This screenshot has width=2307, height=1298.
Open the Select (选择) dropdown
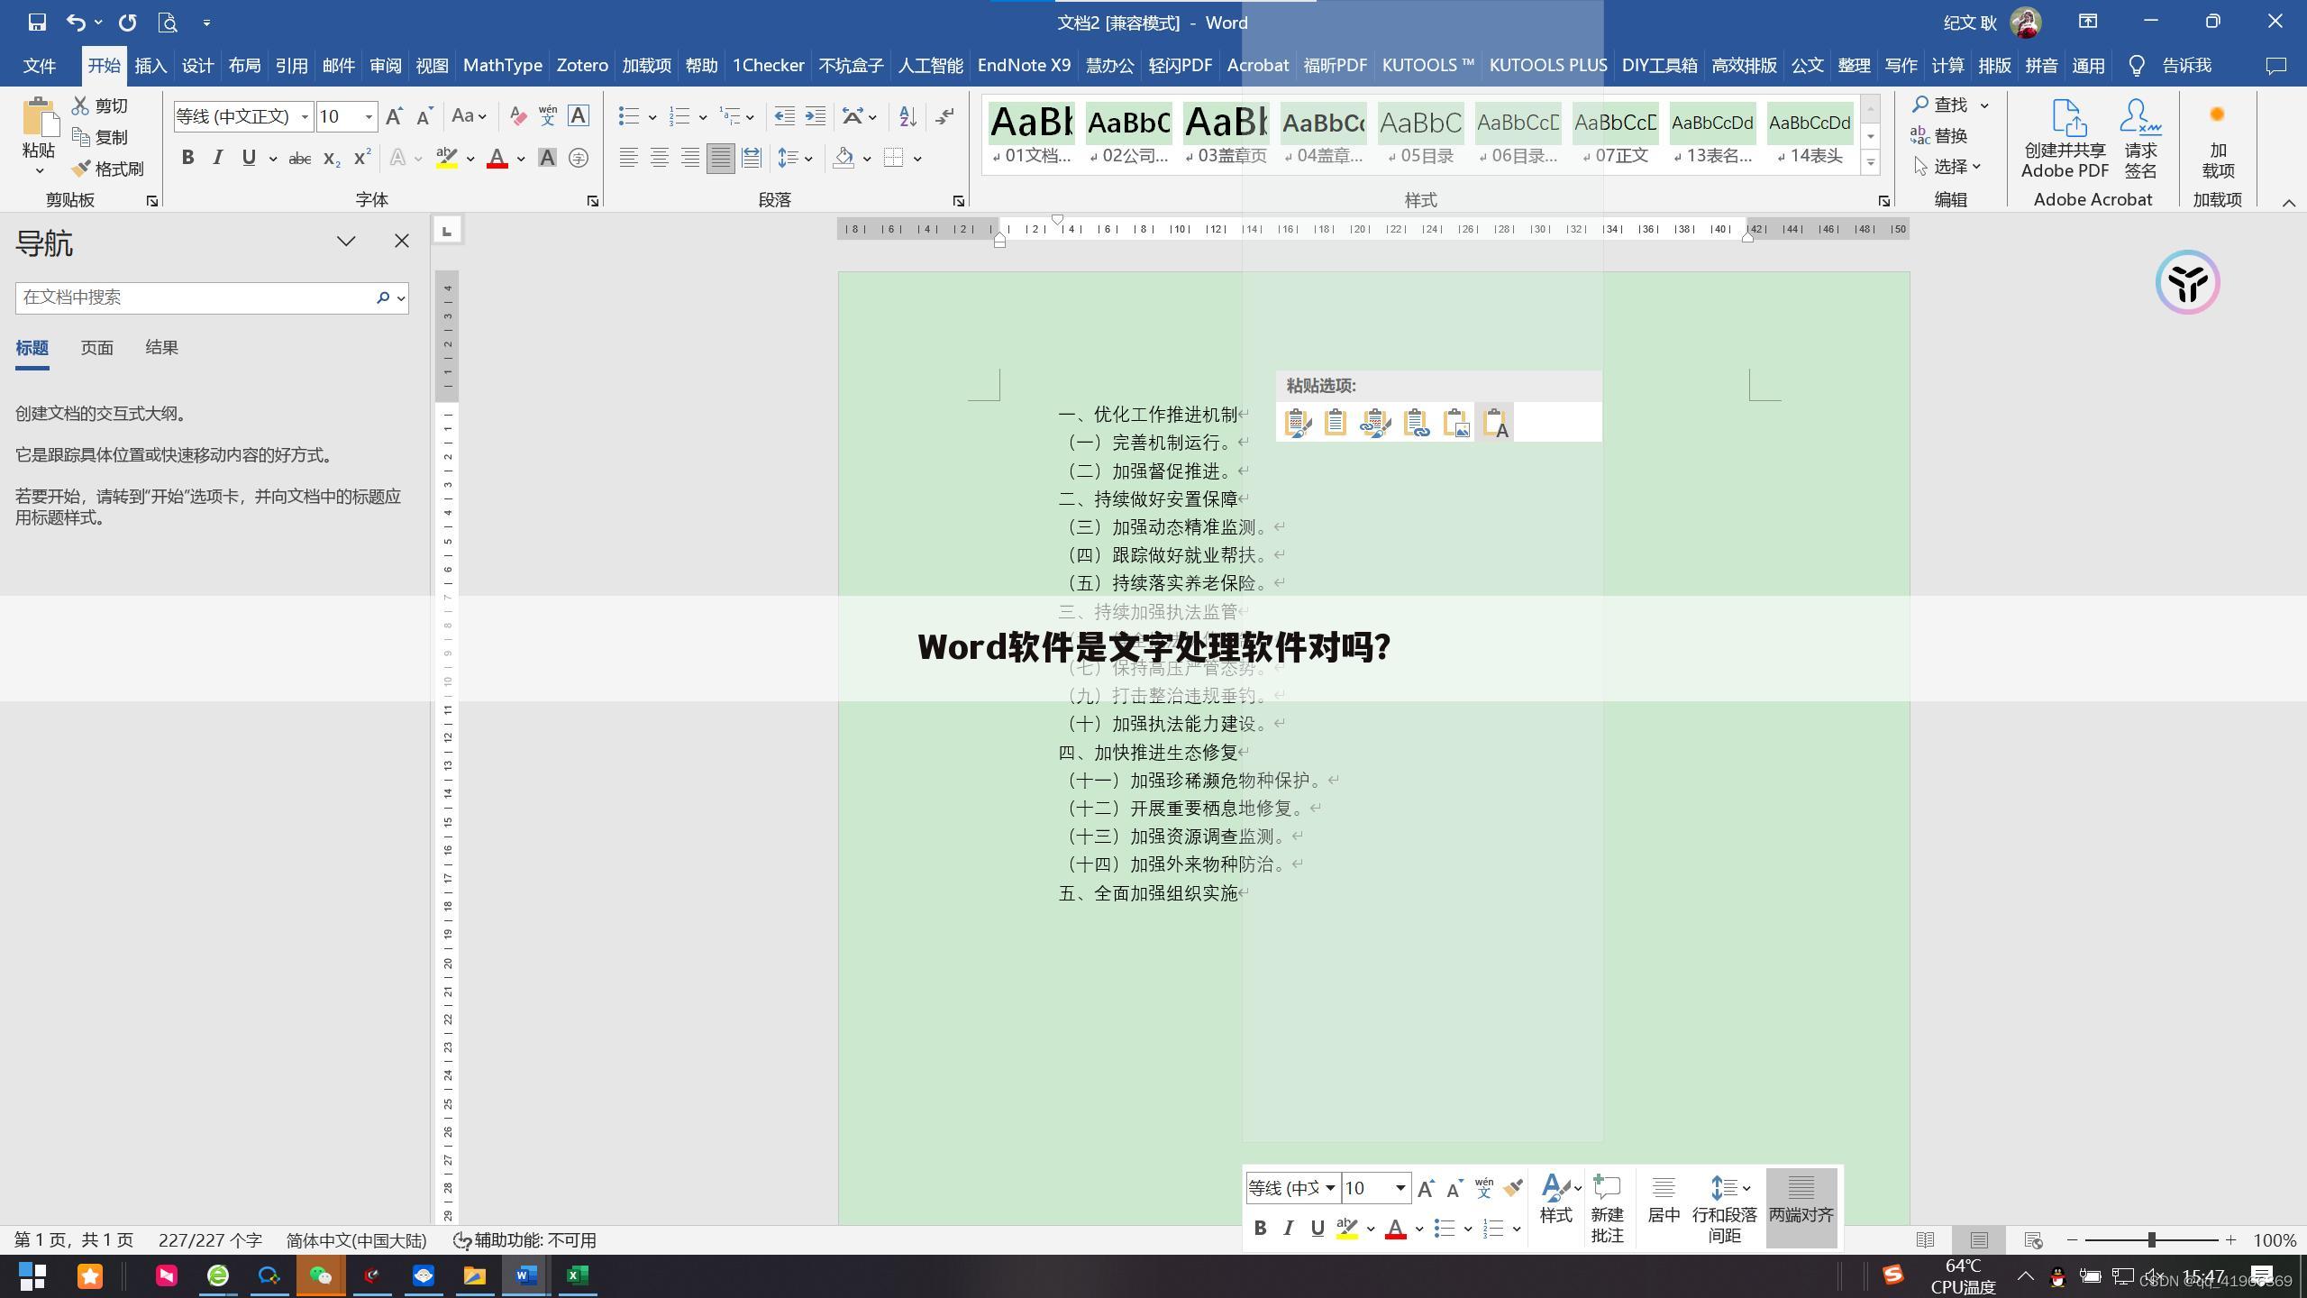click(x=1948, y=167)
